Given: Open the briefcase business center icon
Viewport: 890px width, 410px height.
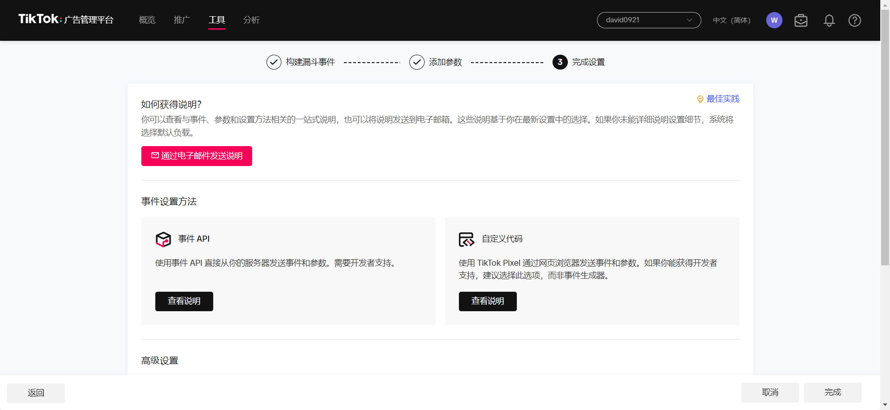Looking at the screenshot, I should pos(801,20).
